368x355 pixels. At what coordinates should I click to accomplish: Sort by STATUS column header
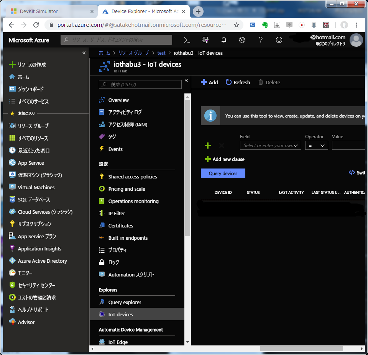pos(253,192)
